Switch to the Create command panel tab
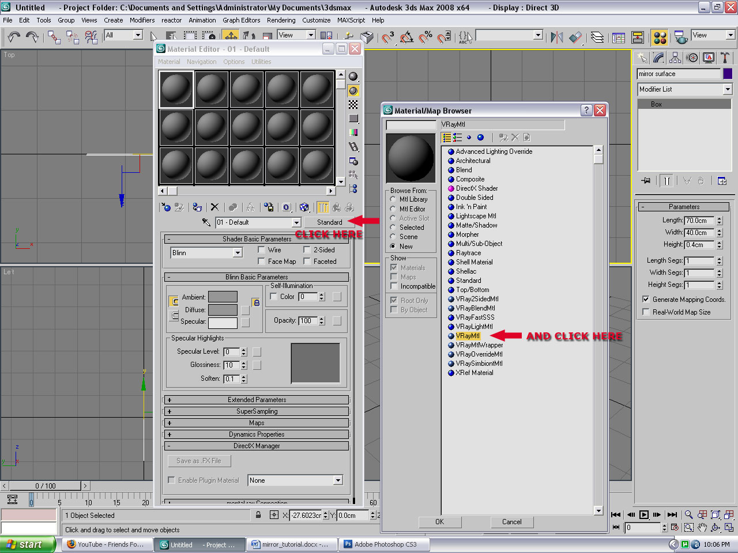738x553 pixels. coord(642,58)
